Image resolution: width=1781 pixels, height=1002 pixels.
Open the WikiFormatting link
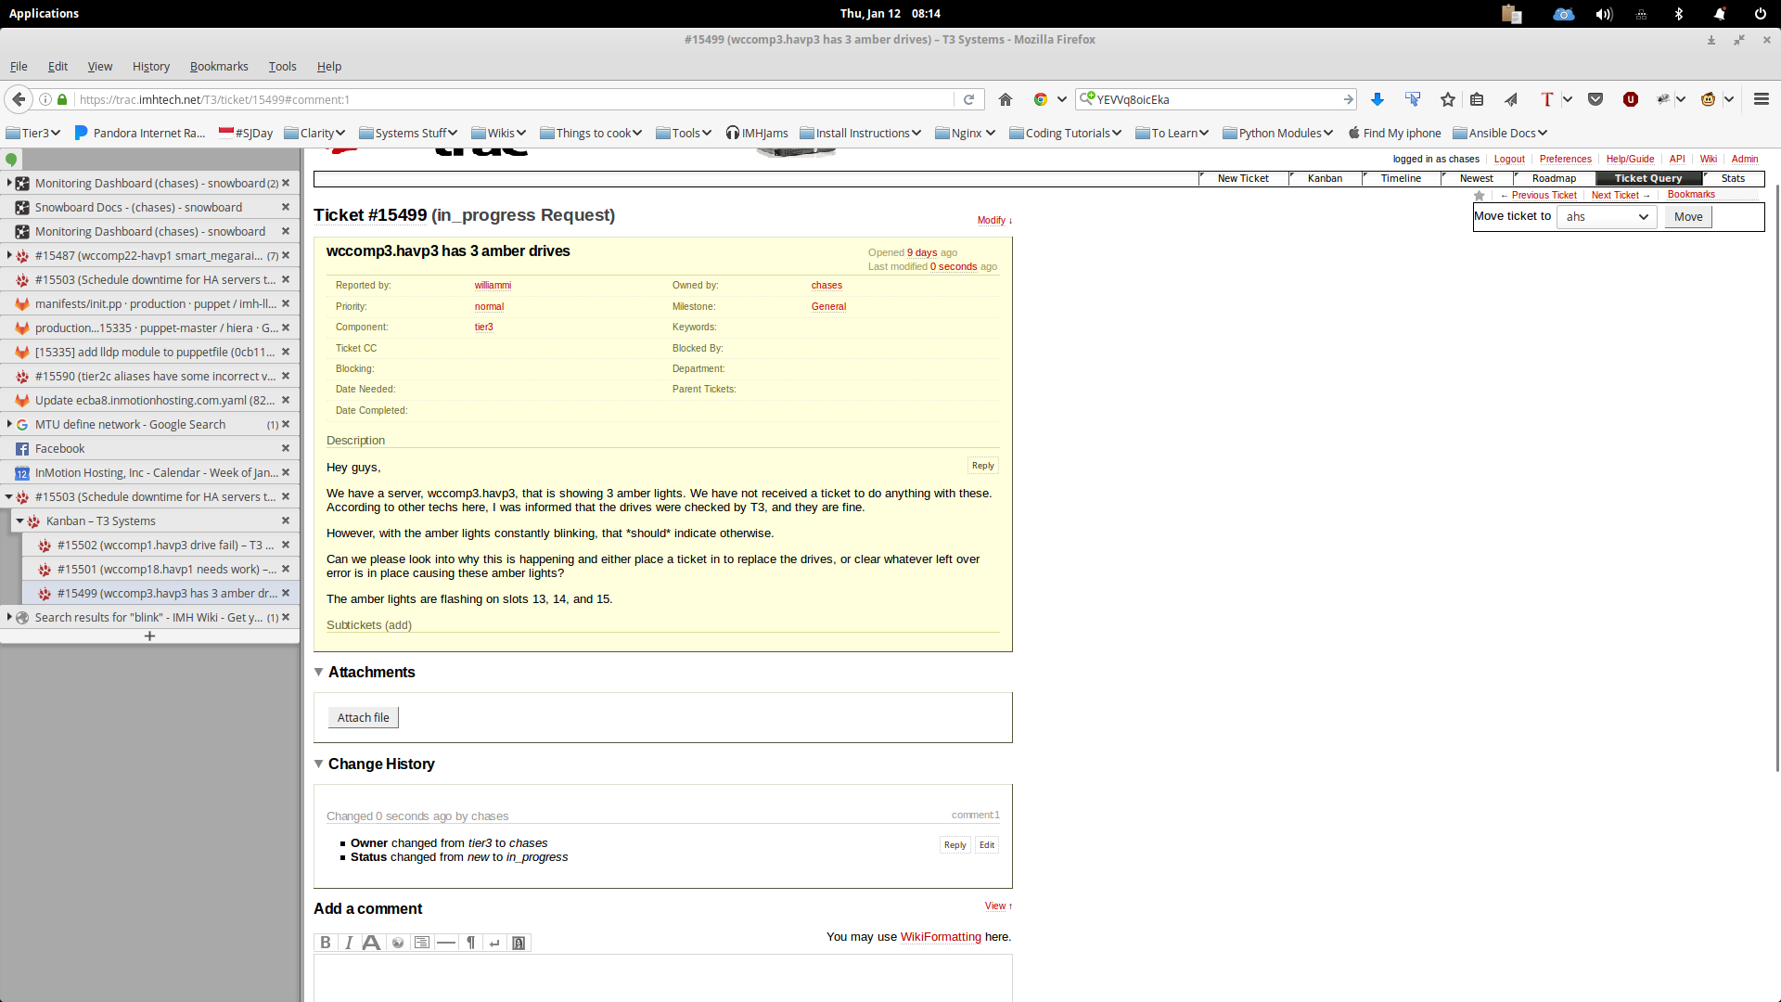[x=940, y=937]
